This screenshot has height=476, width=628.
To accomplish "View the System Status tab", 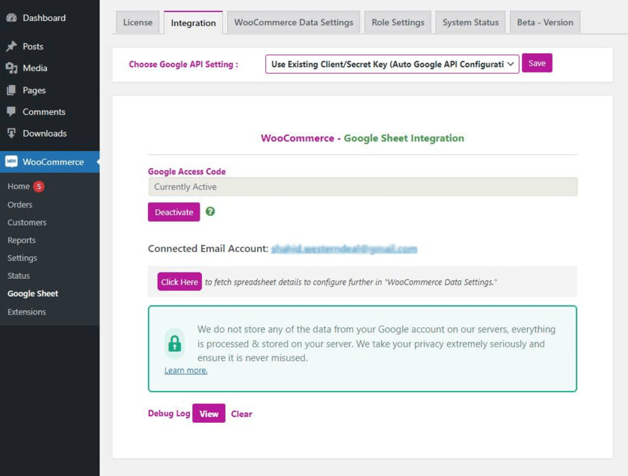I will pos(470,22).
